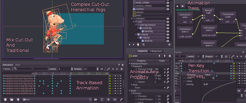246x103 pixels.
Task: Click the Tracks.. button
Action: coord(7,69)
